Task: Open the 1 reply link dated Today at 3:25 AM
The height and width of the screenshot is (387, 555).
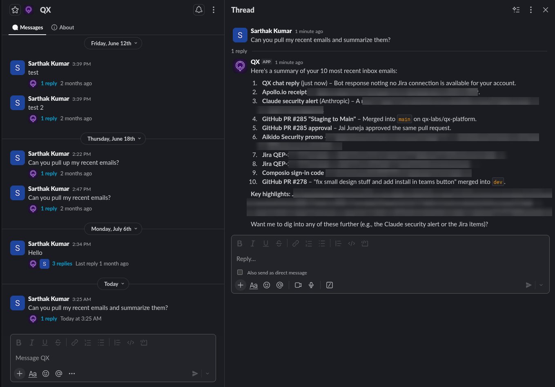Action: pos(49,318)
